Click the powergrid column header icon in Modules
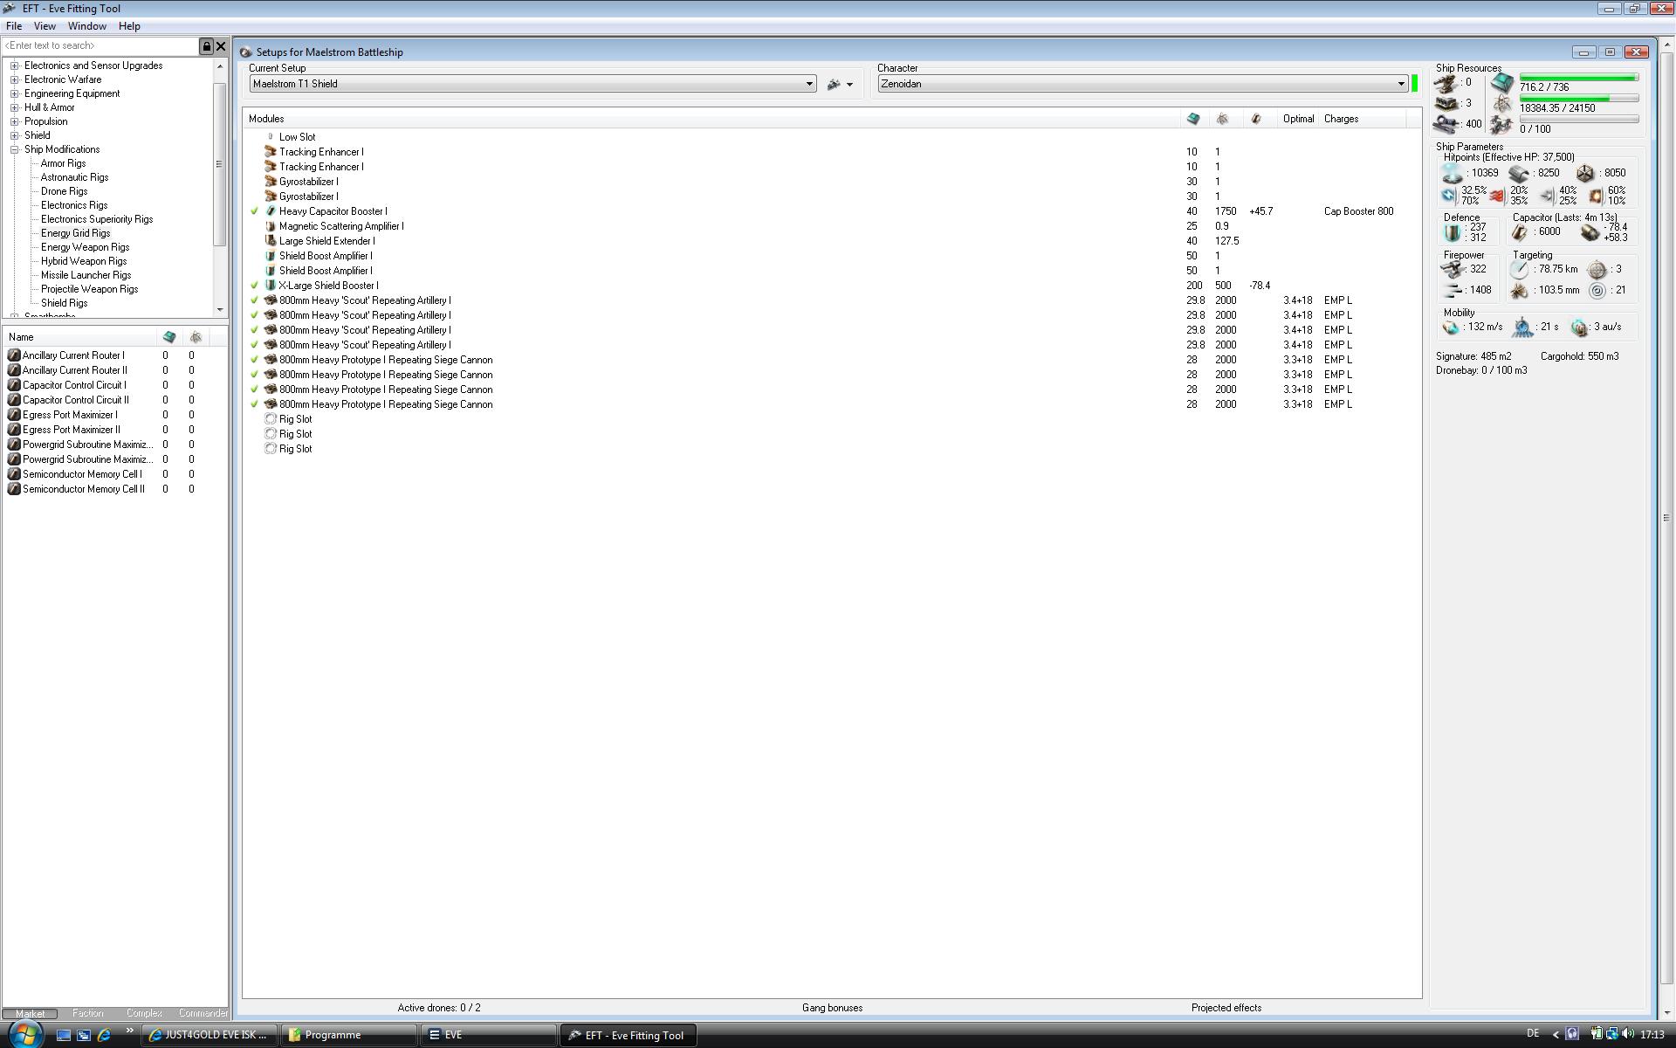 pos(1222,119)
